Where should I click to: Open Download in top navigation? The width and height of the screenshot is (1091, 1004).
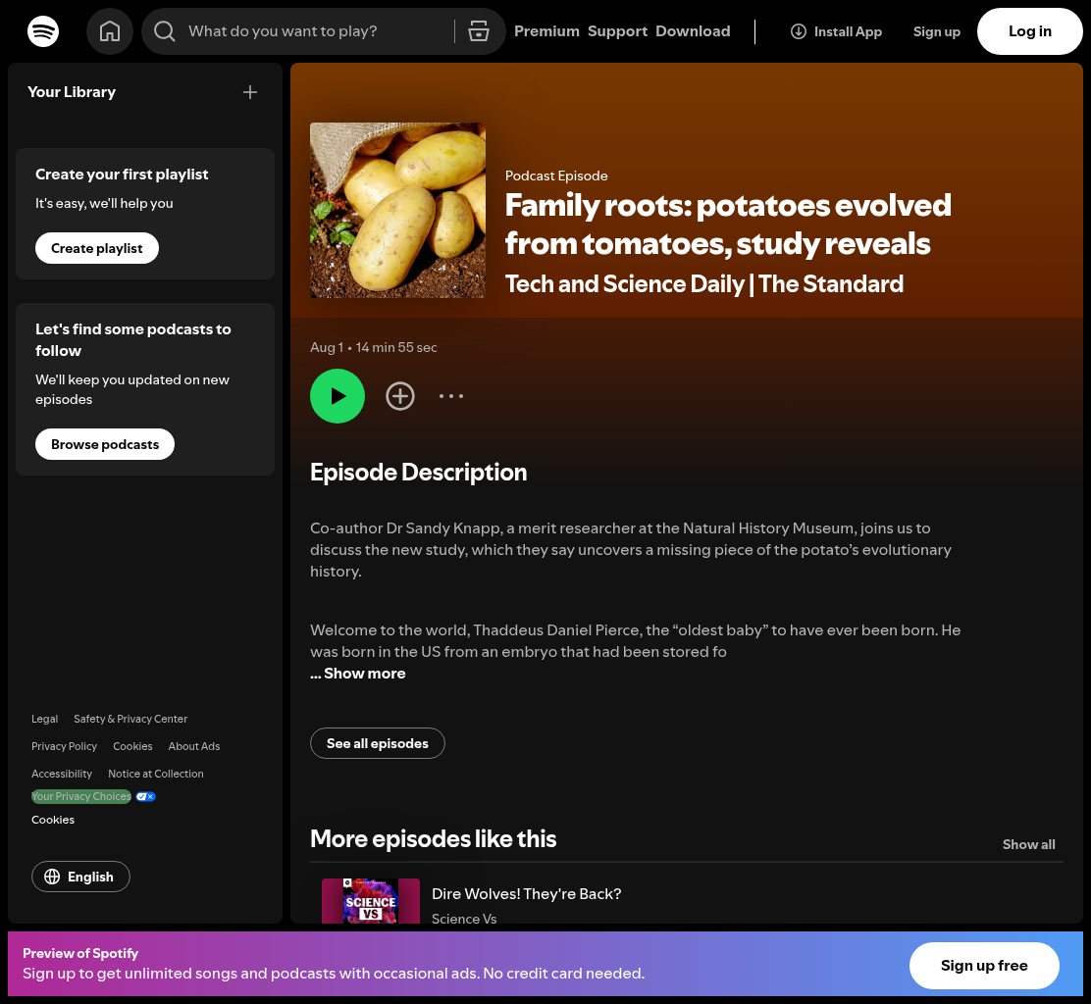point(693,31)
